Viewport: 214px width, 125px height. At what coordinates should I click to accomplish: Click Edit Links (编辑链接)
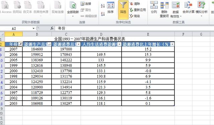[x=89, y=16]
